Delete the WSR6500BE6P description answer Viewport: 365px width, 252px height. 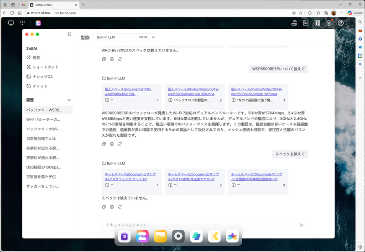(112, 144)
